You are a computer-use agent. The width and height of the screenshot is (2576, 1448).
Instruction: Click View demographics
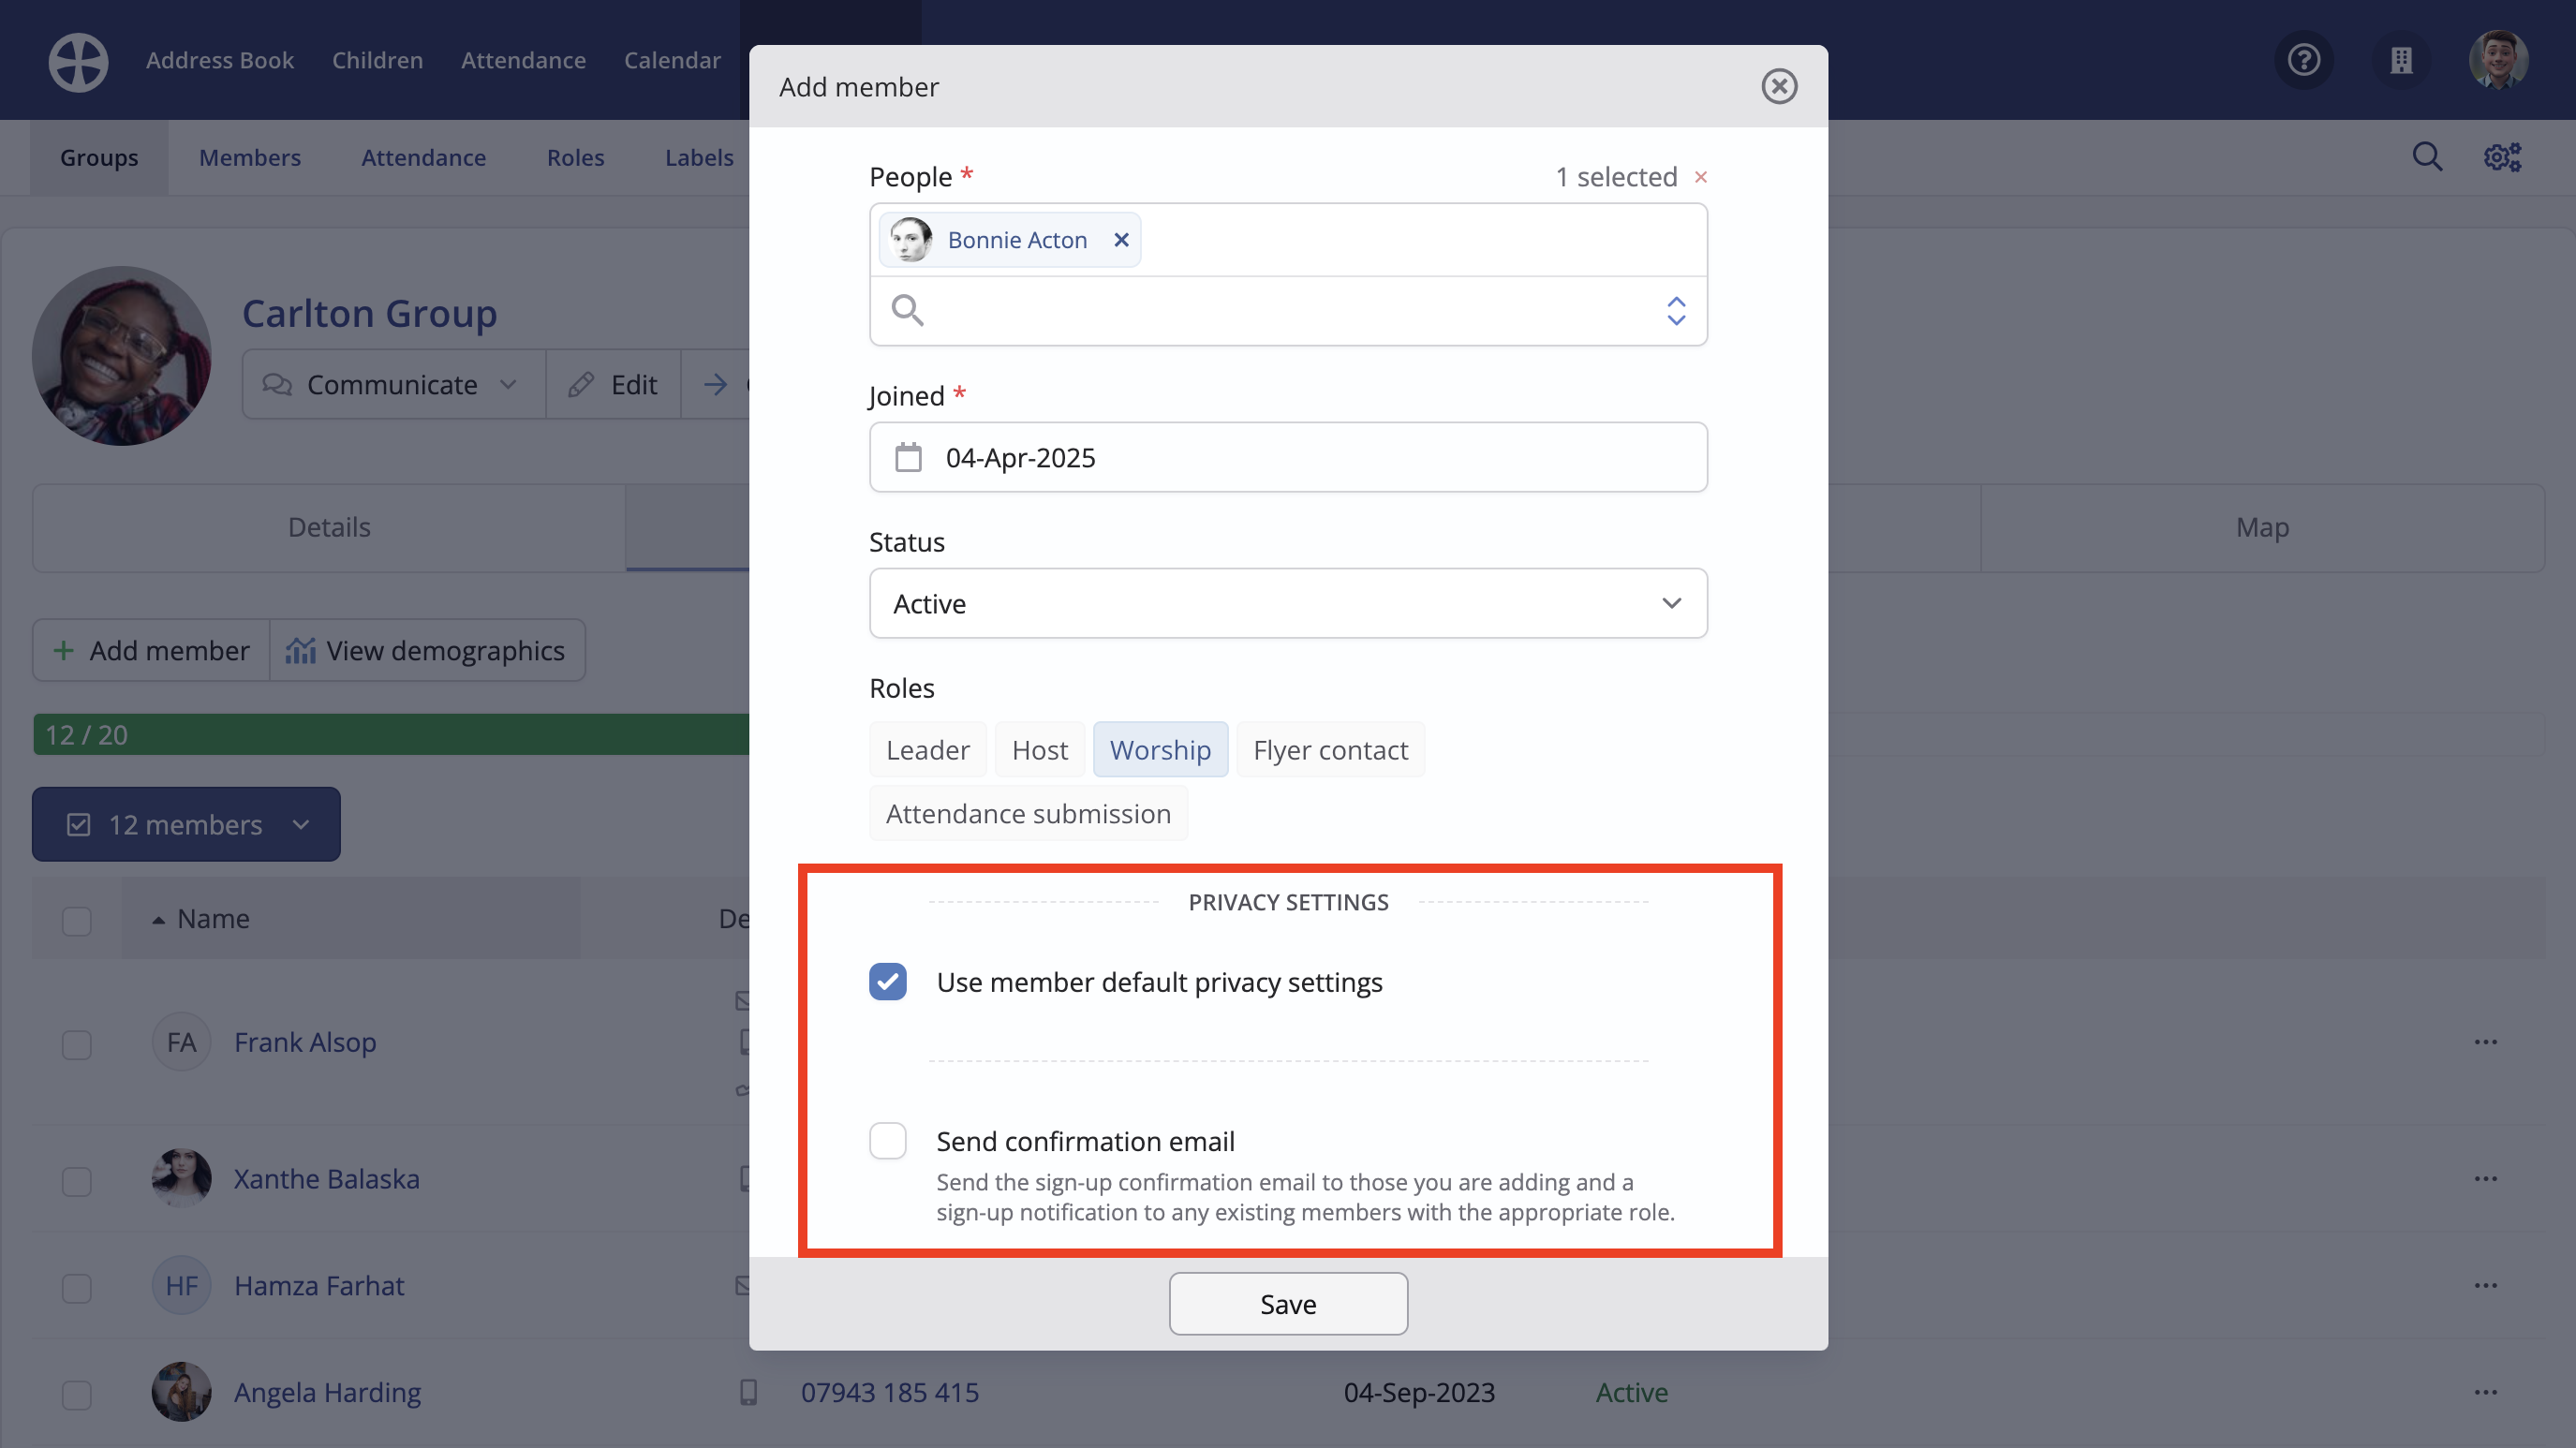427,650
